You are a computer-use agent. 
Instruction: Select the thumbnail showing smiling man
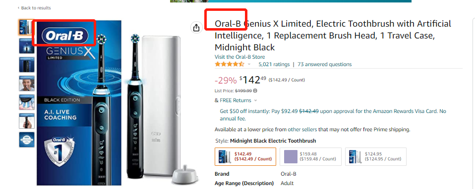tap(27, 83)
